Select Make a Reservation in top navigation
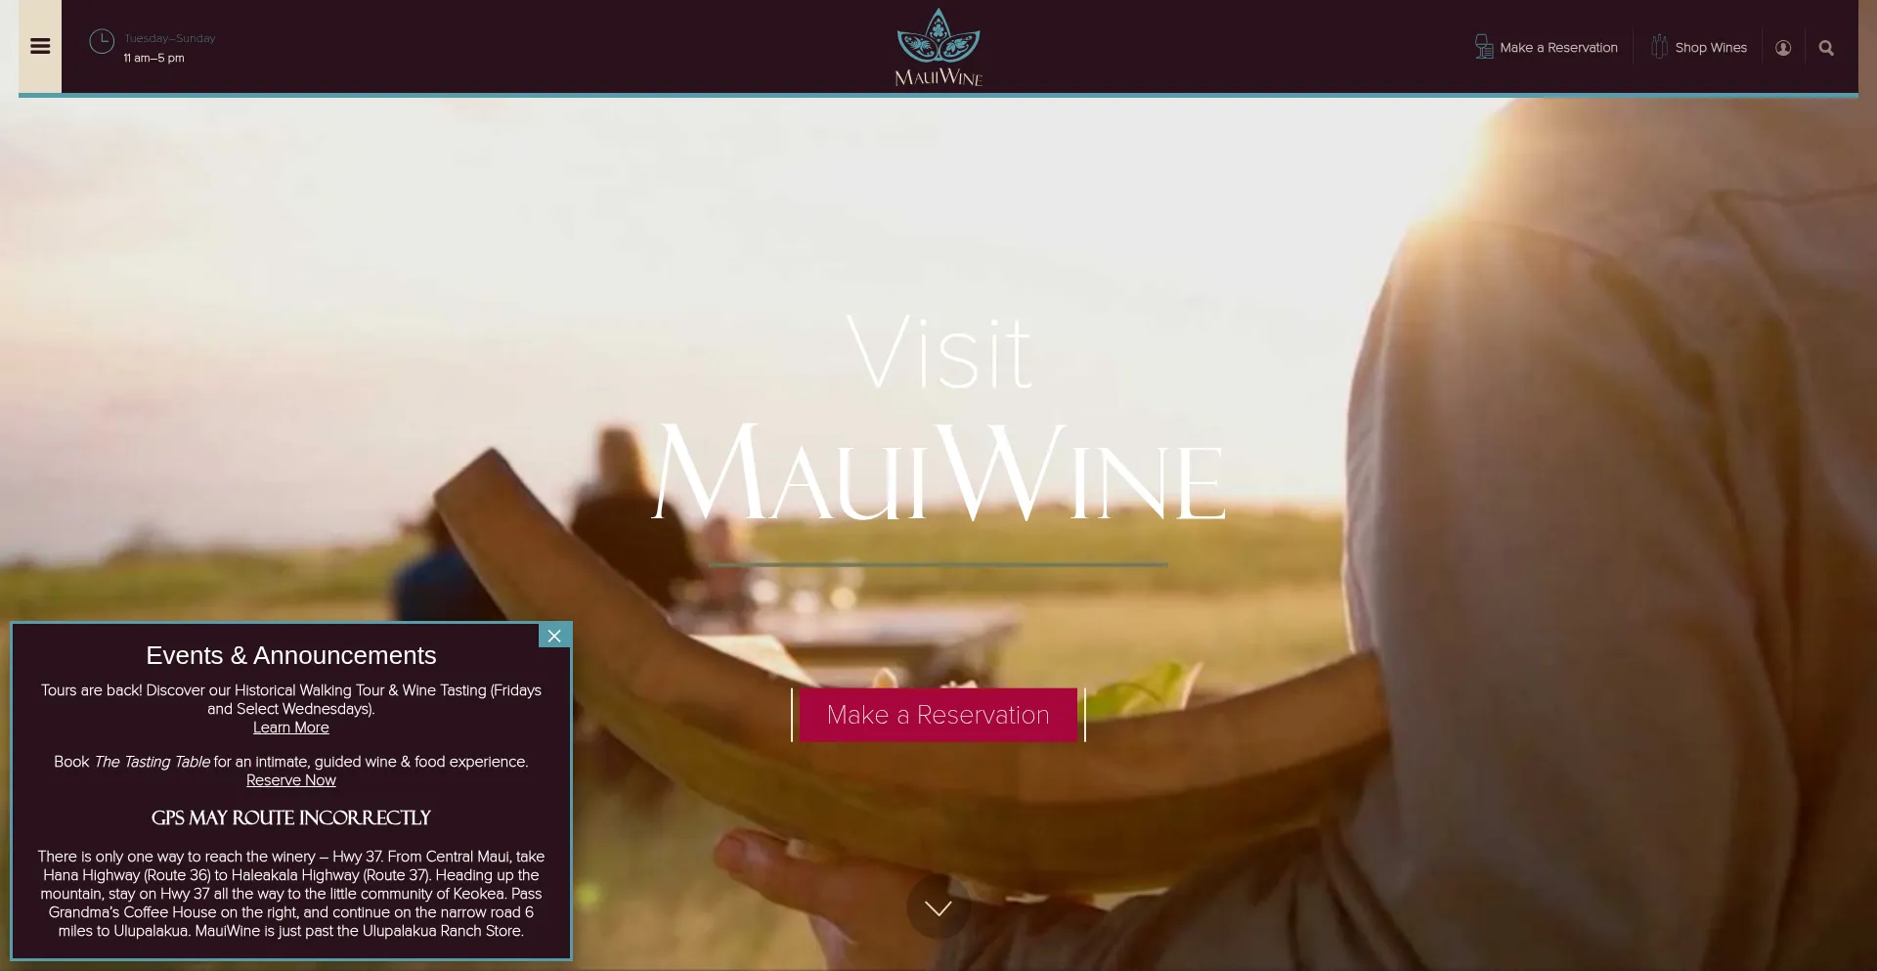This screenshot has height=971, width=1877. pos(1558,48)
